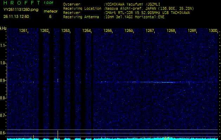
Task: Click the SMArt RTL-SDR V5 receiver text
Action: tap(147, 12)
